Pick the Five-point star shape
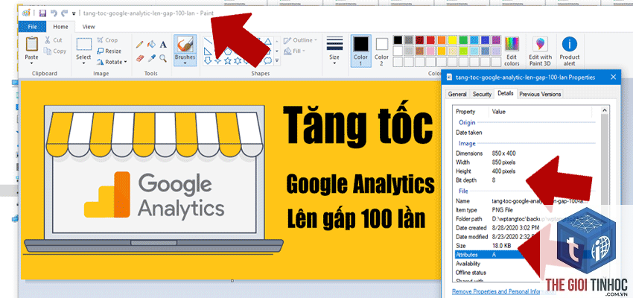The width and height of the screenshot is (633, 298). [228, 61]
